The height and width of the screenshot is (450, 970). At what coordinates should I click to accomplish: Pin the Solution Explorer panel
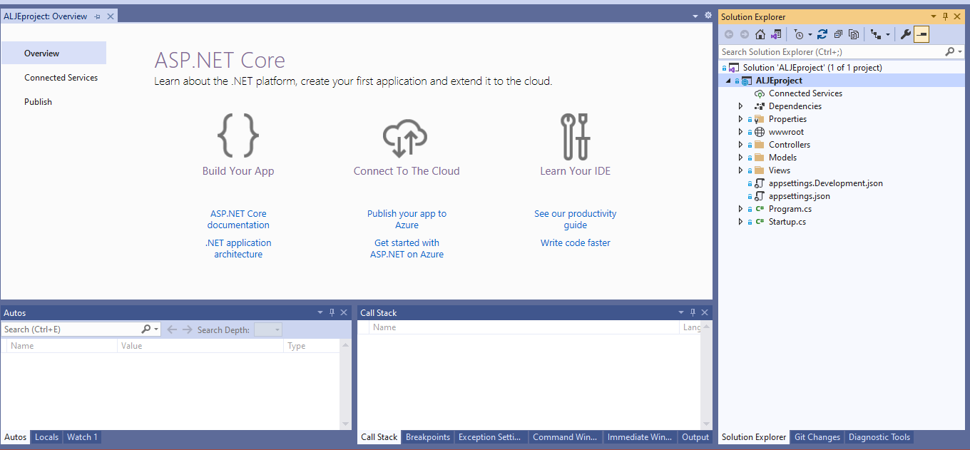(x=946, y=16)
